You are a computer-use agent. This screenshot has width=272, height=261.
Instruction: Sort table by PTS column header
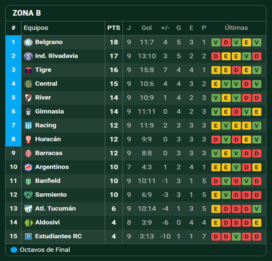click(114, 28)
